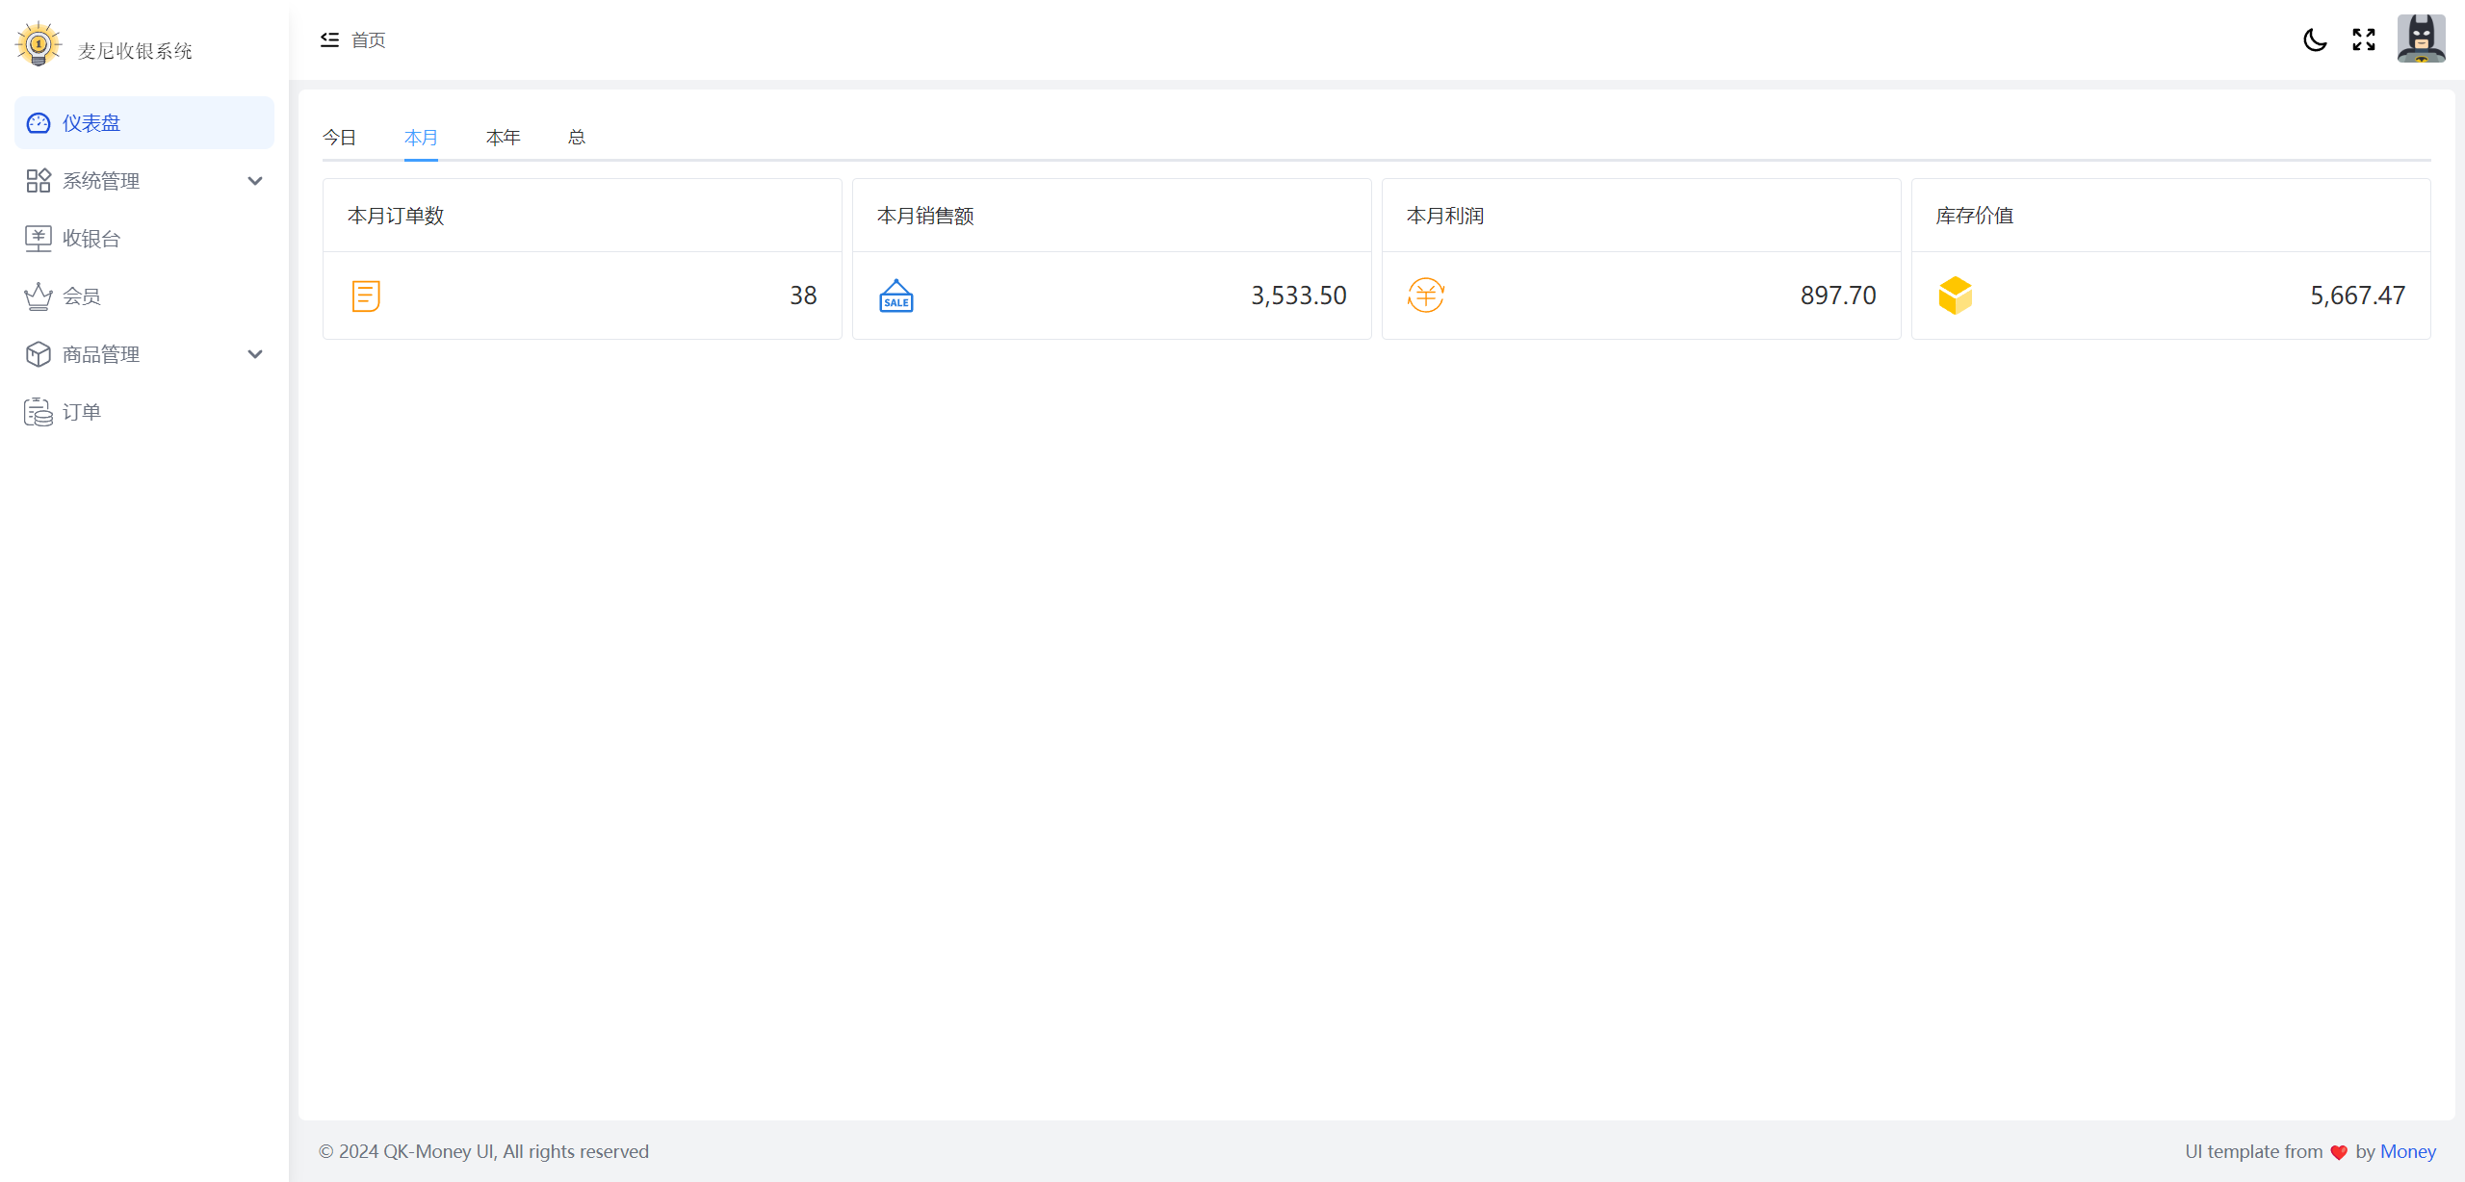Click the 首页 breadcrumb
The width and height of the screenshot is (2465, 1182).
point(368,40)
